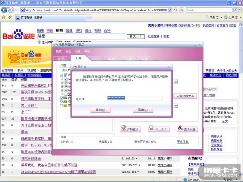Click the 停止查杀 stop scan button
The image size is (243, 182).
(x=159, y=129)
